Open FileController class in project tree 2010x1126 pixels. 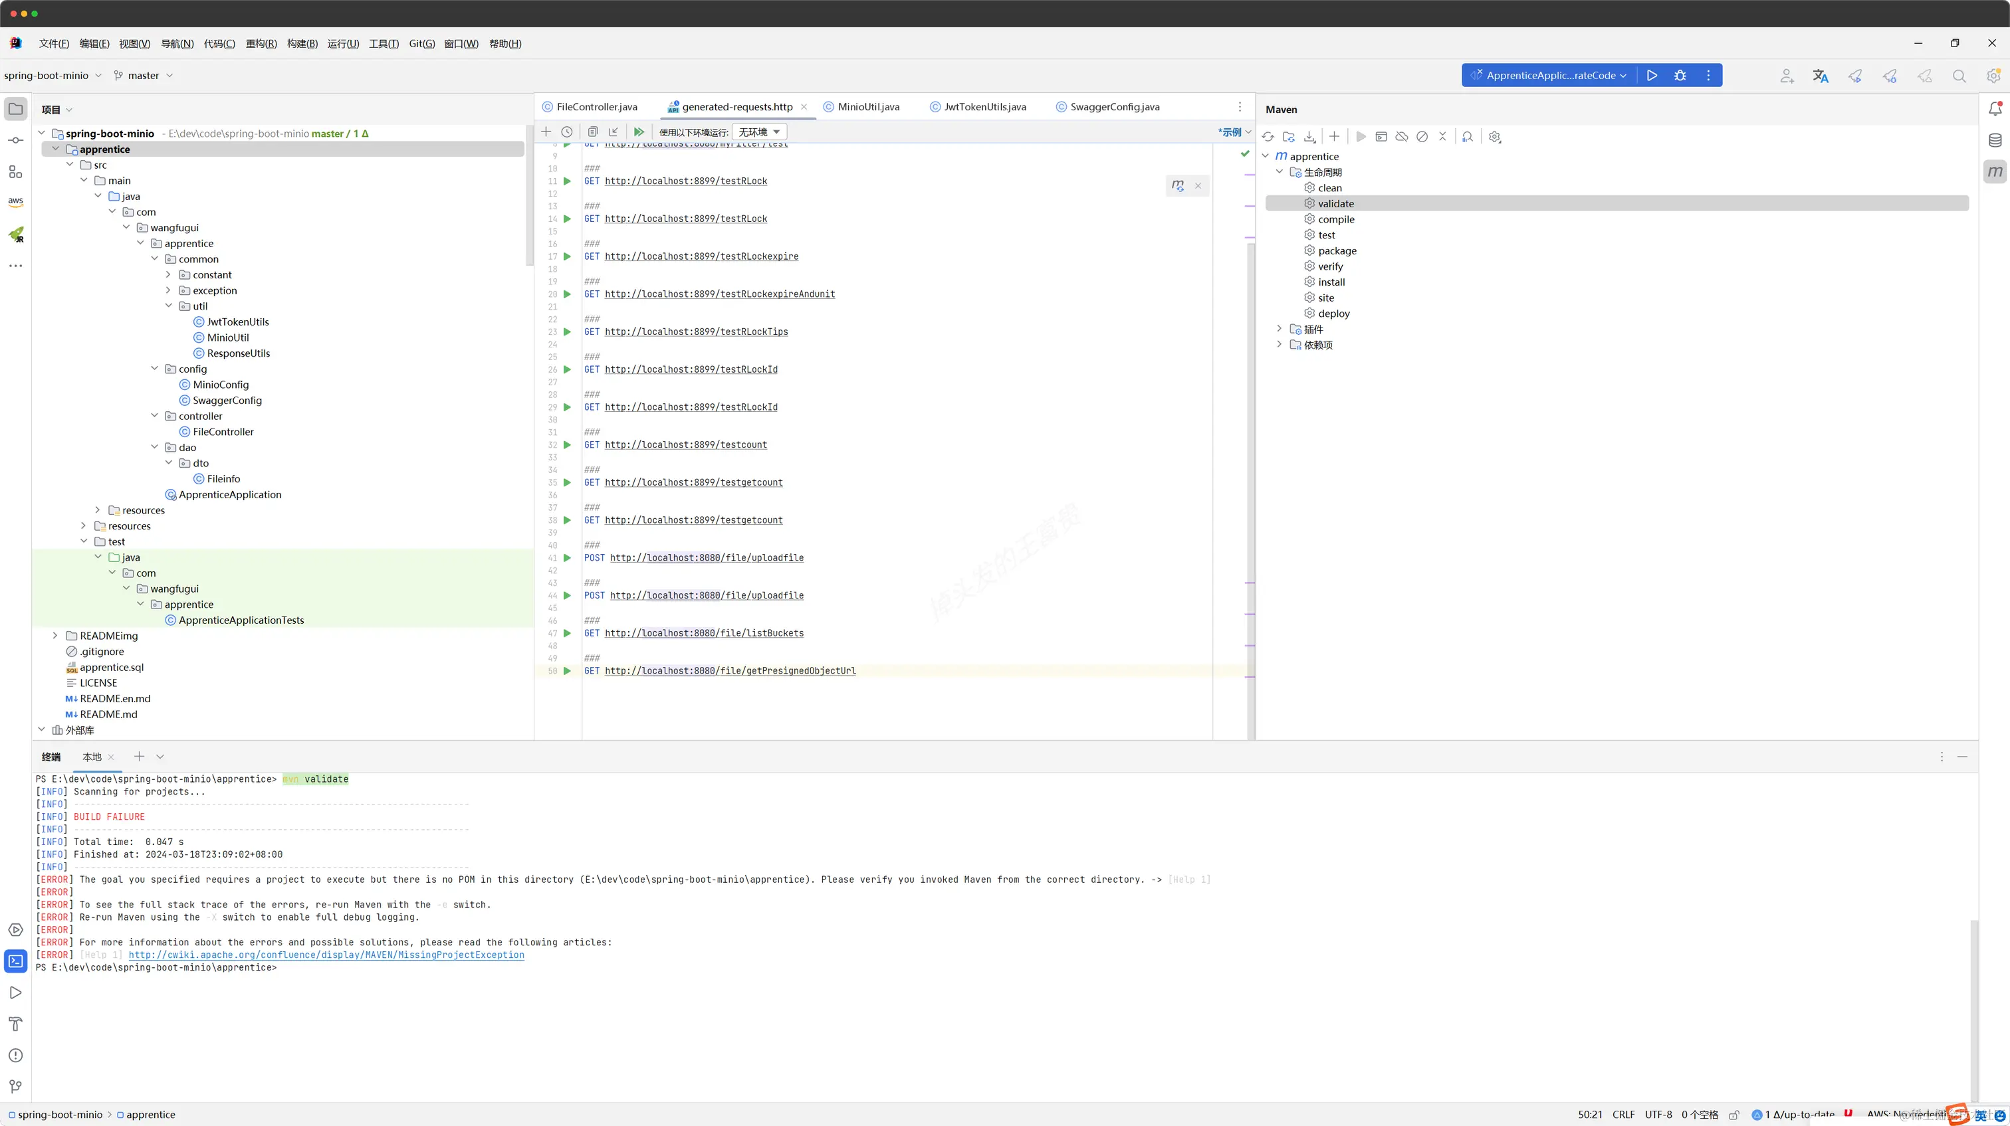pyautogui.click(x=223, y=431)
